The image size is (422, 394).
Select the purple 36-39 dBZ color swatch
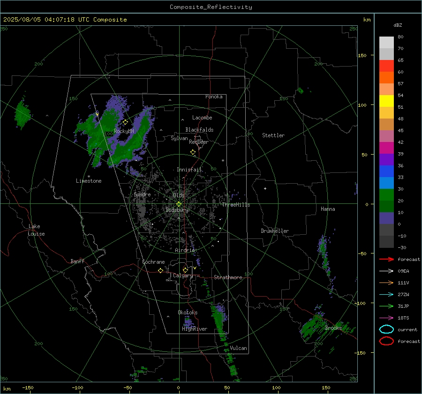click(x=386, y=159)
